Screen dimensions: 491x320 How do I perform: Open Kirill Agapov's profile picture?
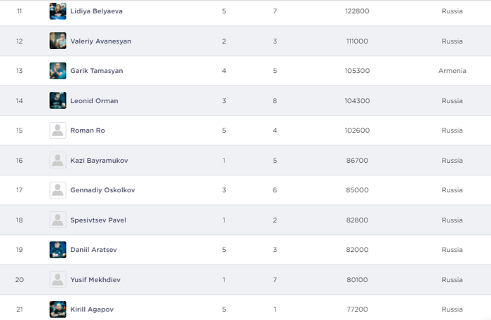(58, 309)
